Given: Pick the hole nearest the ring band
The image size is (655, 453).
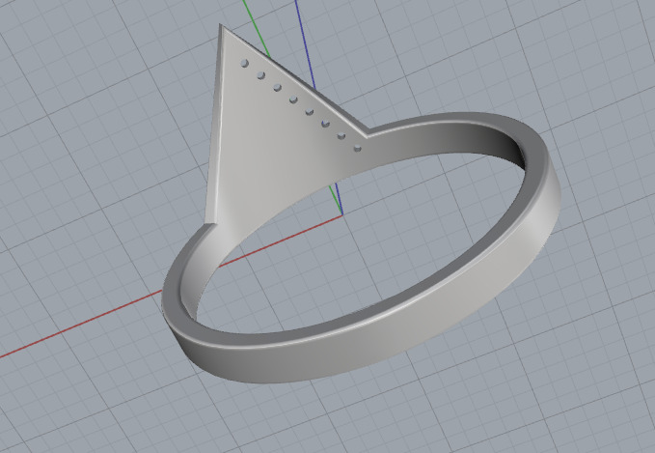Looking at the screenshot, I should 358,148.
